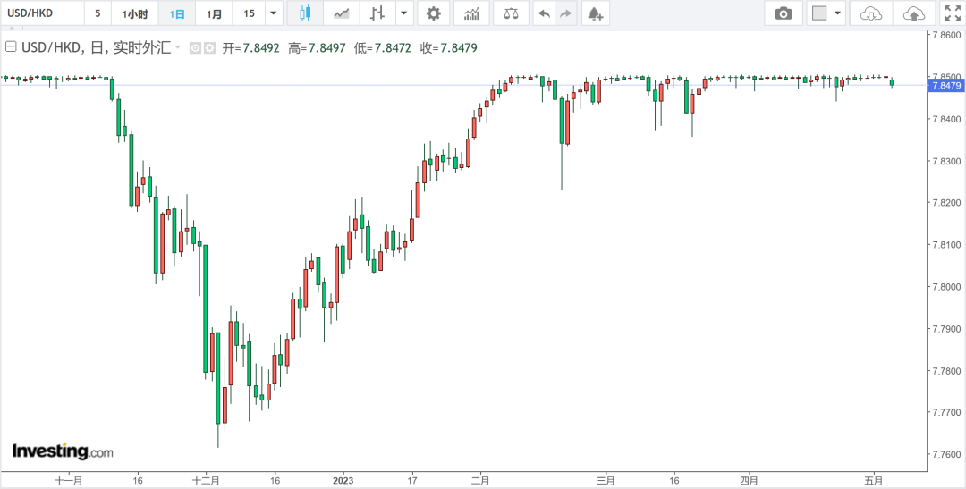Expand the more time intervals dropdown
Viewport: 966px width, 489px height.
click(273, 13)
